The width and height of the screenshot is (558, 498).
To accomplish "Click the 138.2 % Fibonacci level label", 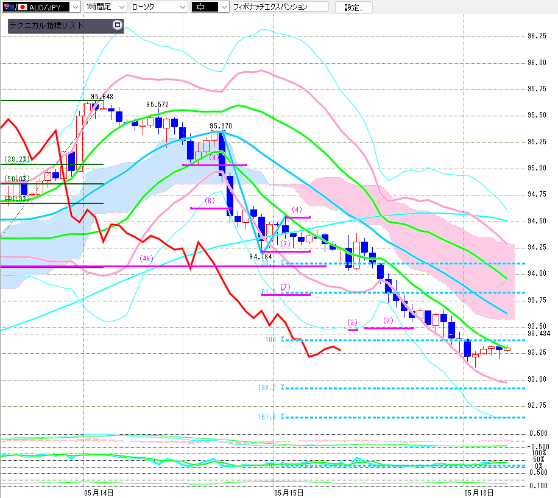I will pos(271,388).
